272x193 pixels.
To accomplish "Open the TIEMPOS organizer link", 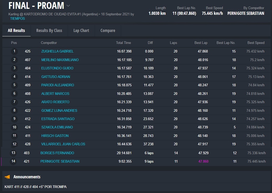I will (x=18, y=19).
